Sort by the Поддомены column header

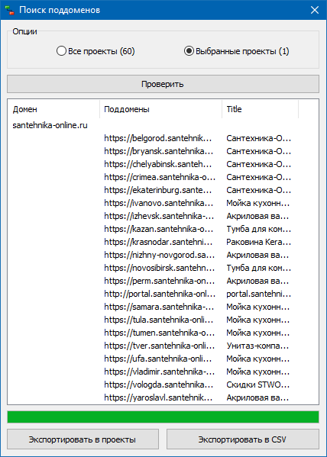pyautogui.click(x=161, y=109)
